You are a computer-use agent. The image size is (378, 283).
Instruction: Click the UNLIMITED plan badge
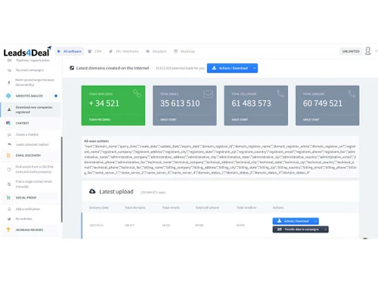pyautogui.click(x=351, y=51)
